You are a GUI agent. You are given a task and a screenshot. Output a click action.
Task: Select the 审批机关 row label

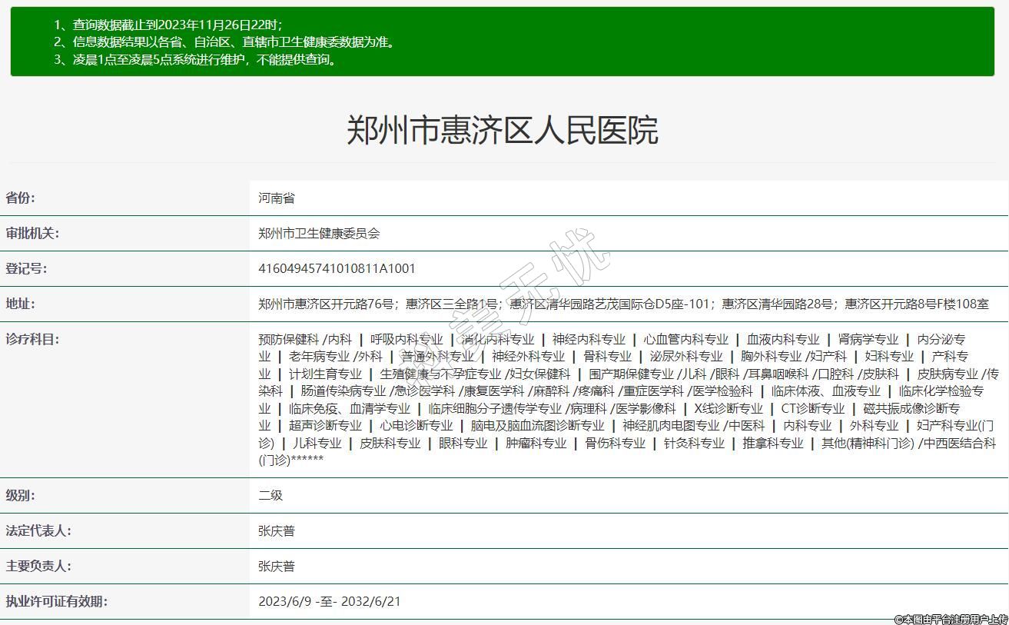coord(32,233)
